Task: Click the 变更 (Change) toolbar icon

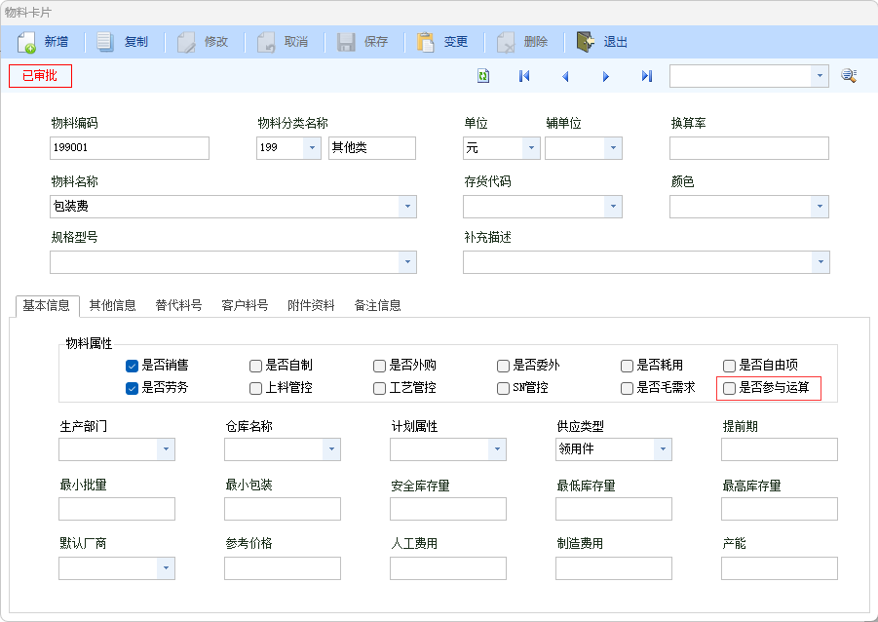Action: [x=426, y=42]
